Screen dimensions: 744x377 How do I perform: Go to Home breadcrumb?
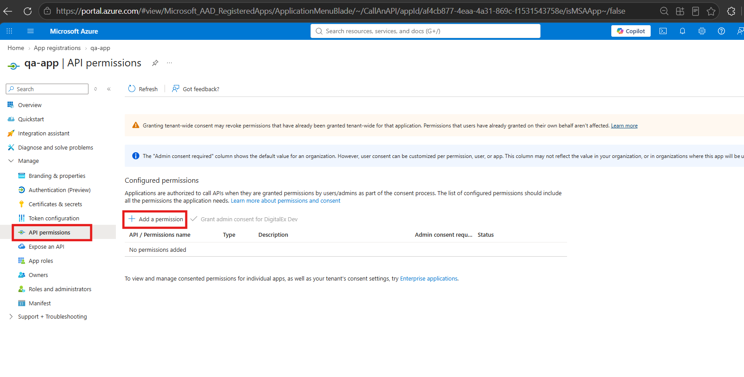[16, 48]
